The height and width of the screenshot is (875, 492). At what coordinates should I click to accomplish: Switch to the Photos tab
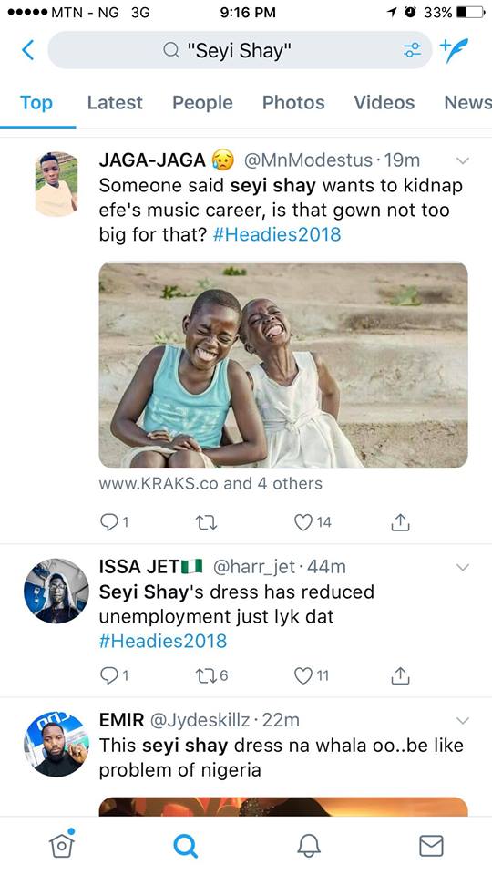tap(293, 103)
